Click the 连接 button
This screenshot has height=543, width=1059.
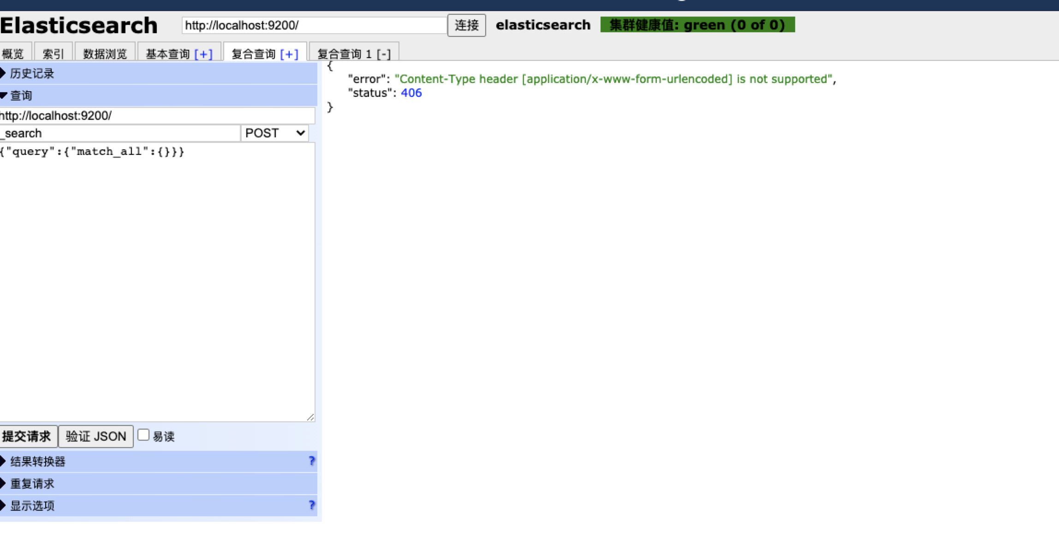466,25
